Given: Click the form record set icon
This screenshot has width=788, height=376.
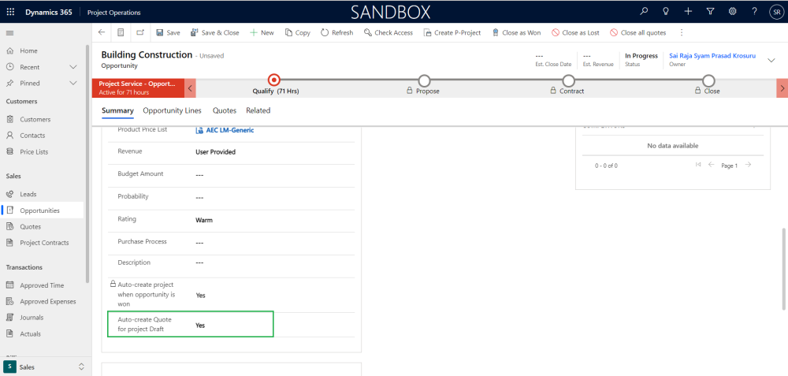Looking at the screenshot, I should coord(121,32).
